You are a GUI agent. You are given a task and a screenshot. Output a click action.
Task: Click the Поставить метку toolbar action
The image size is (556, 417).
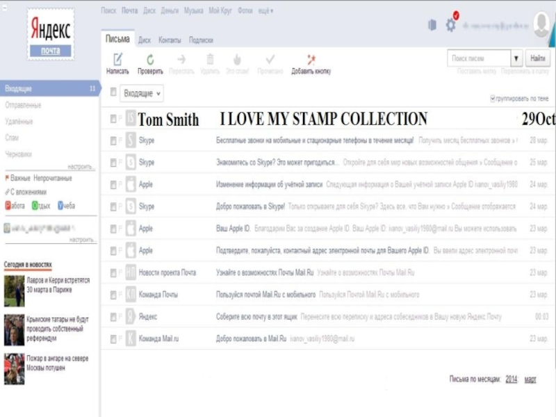[477, 72]
